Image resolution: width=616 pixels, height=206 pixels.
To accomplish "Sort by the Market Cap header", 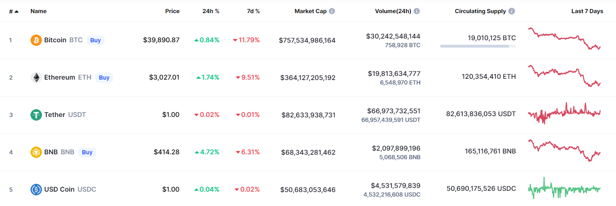I will pos(310,11).
